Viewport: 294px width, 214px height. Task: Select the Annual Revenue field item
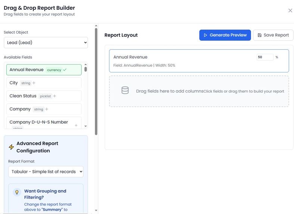click(x=44, y=70)
